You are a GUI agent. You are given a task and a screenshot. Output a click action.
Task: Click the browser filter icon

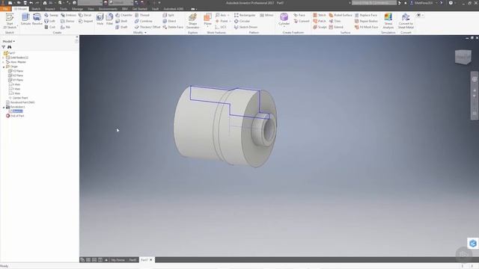click(x=4, y=47)
